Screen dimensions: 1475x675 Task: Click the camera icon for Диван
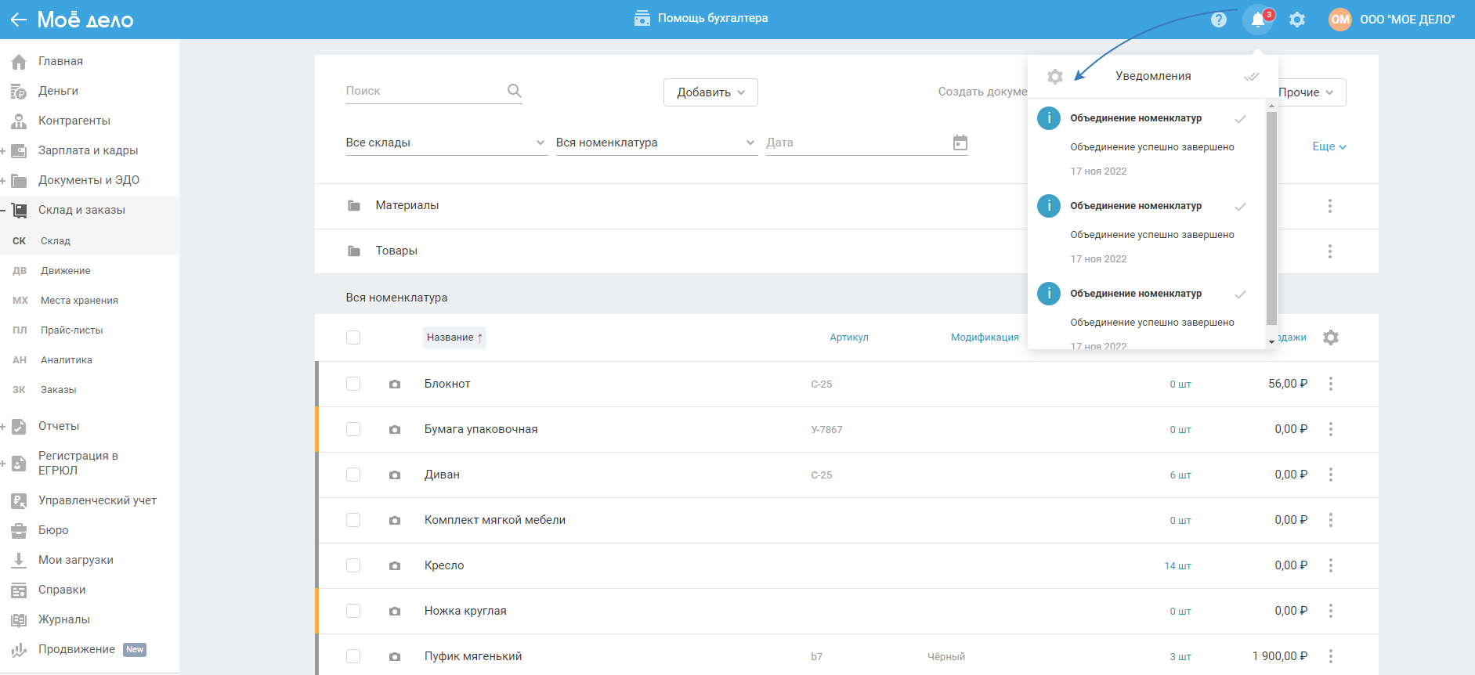tap(395, 475)
